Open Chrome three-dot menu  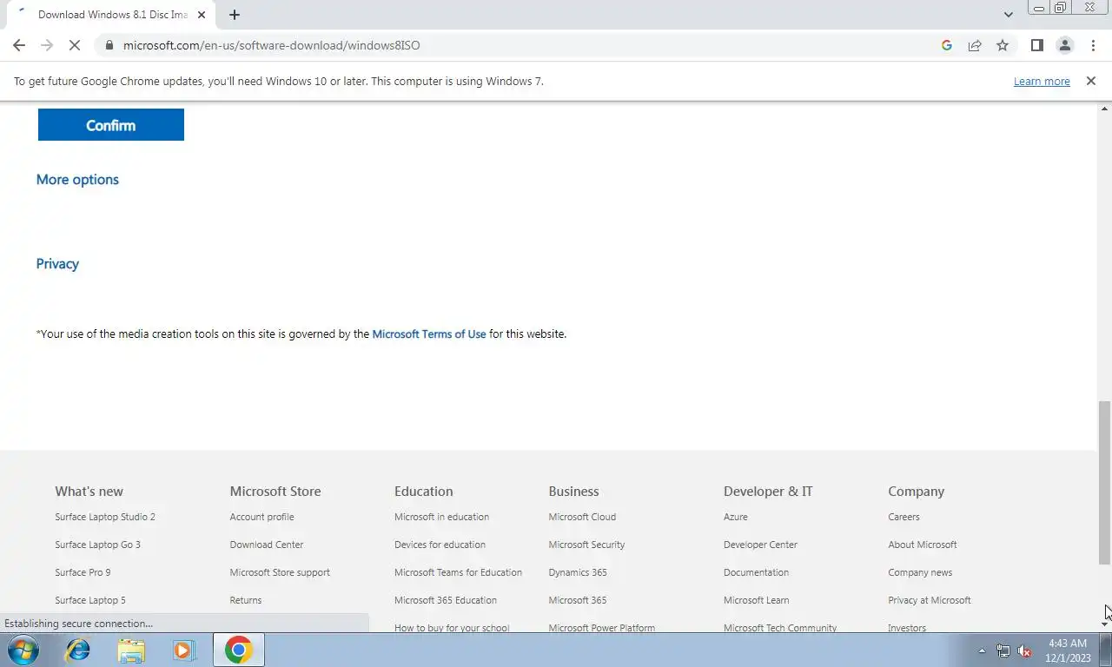point(1093,45)
